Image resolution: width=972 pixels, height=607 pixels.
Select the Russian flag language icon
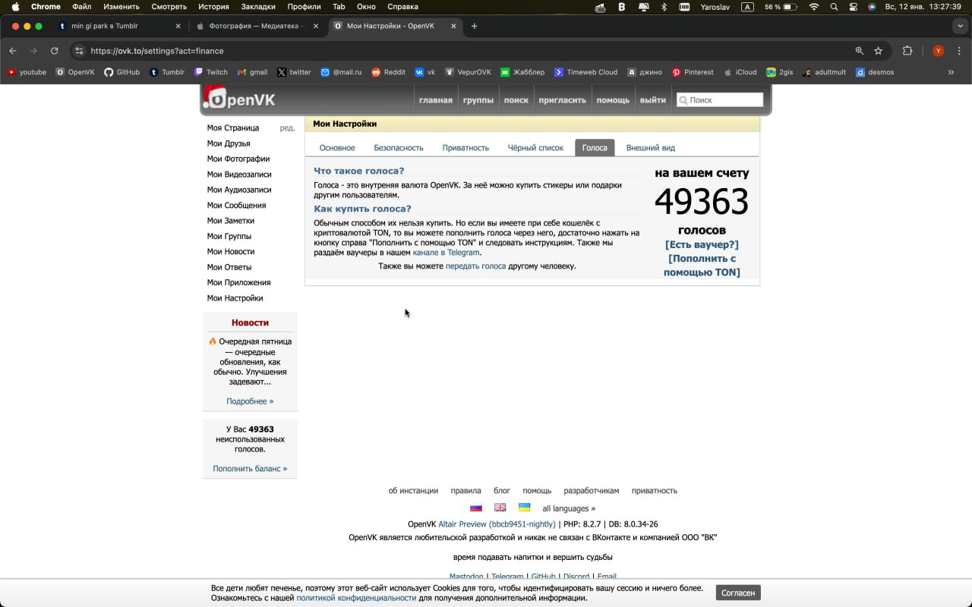(476, 508)
